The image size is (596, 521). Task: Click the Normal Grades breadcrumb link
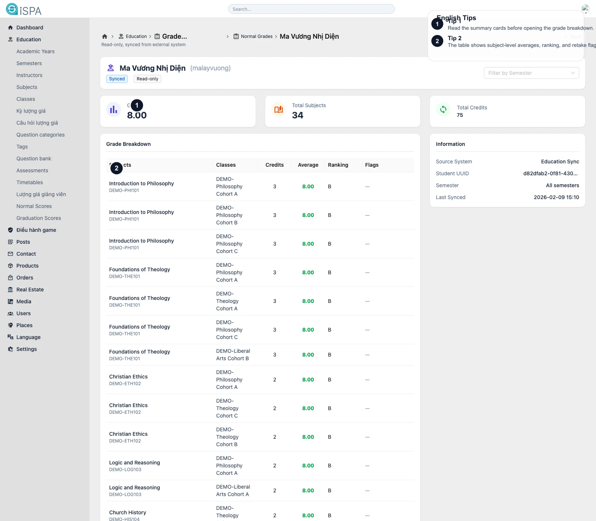coord(256,36)
